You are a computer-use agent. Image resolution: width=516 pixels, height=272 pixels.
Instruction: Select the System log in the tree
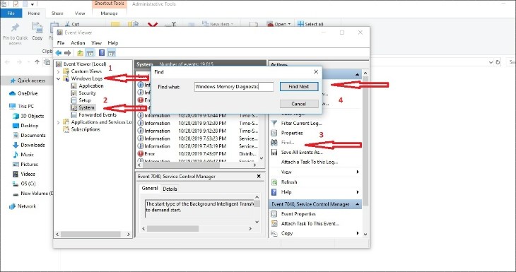[86, 107]
